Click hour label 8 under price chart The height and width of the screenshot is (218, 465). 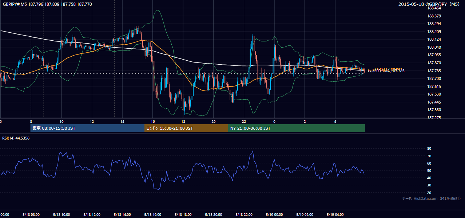[x=31, y=121]
